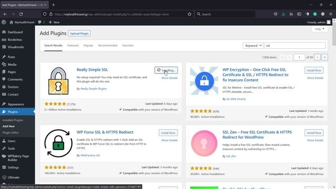
Task: Expand the Help dropdown
Action: tap(320, 29)
